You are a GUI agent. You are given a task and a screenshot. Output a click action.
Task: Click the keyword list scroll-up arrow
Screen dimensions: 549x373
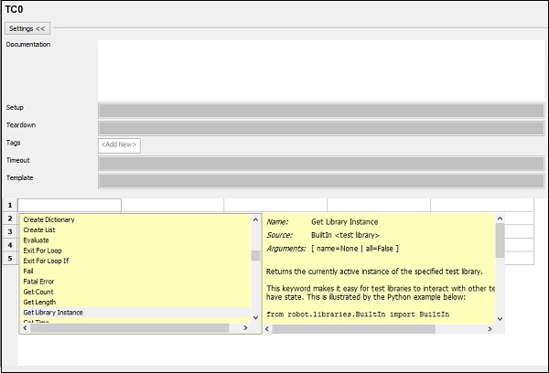tap(255, 219)
